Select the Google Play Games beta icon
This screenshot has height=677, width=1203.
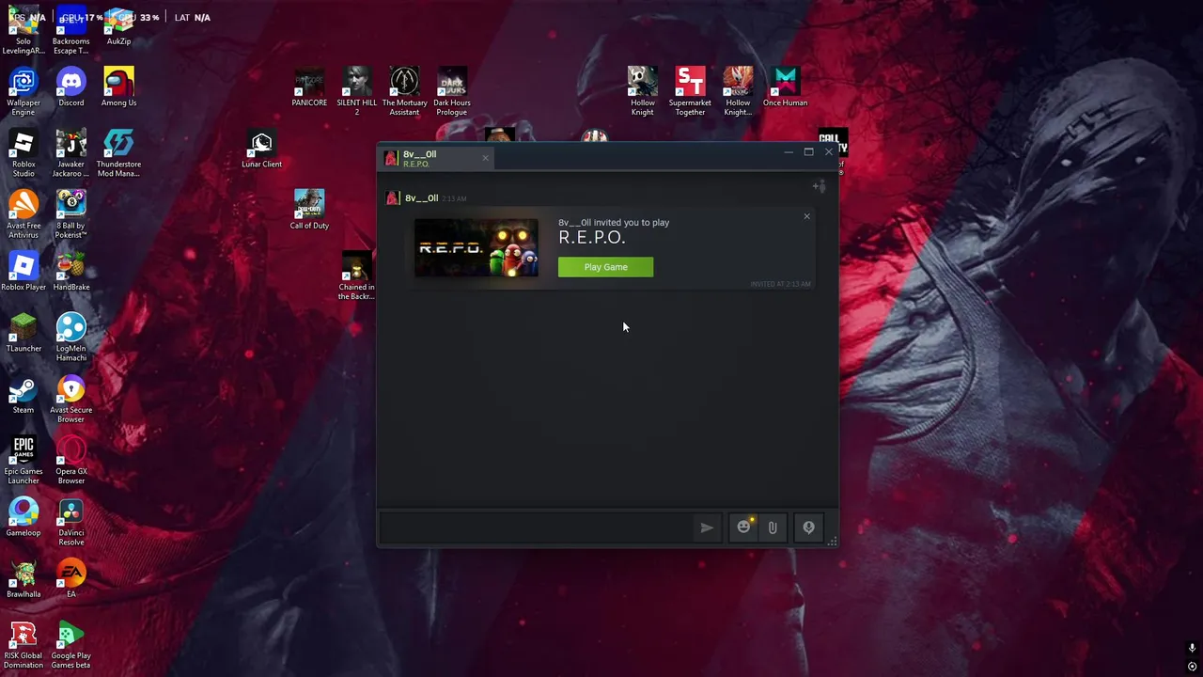click(x=70, y=644)
